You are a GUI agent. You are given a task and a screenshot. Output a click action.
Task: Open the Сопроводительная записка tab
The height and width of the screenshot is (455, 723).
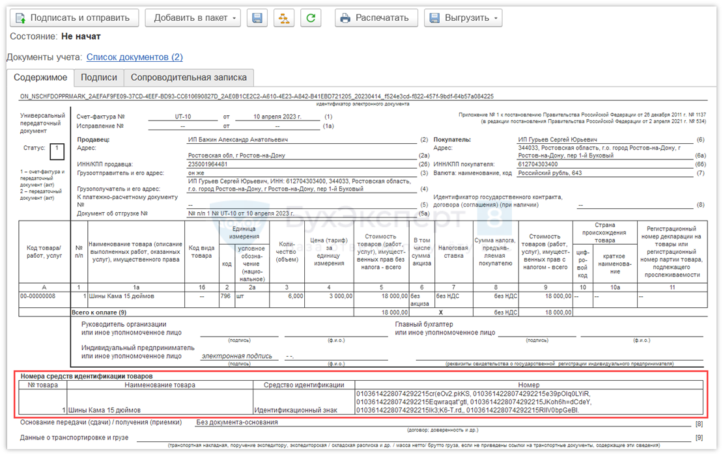coord(189,77)
